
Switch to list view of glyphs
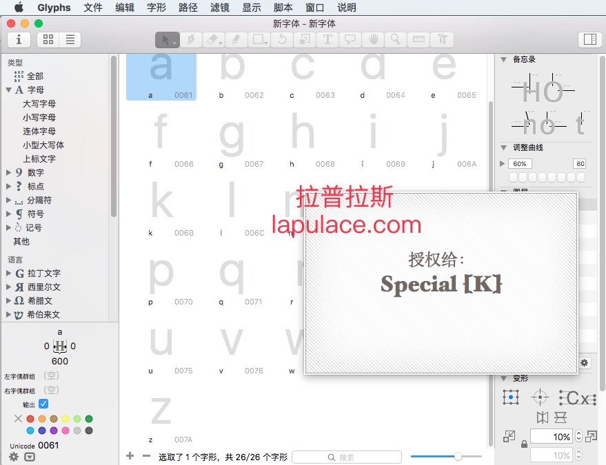point(70,40)
